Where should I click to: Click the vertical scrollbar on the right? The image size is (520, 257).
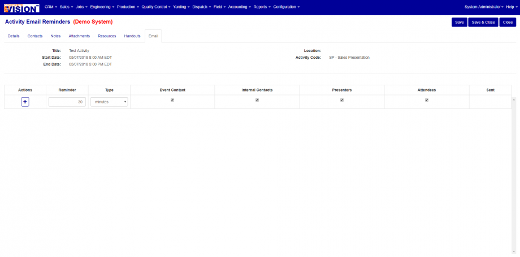pyautogui.click(x=514, y=176)
